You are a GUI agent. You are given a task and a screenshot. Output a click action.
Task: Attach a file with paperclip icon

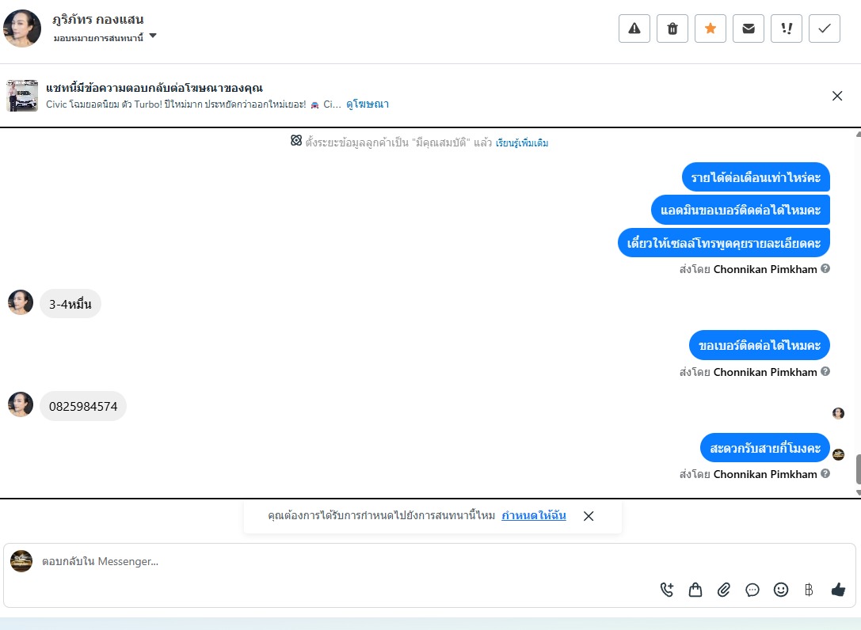coord(724,590)
